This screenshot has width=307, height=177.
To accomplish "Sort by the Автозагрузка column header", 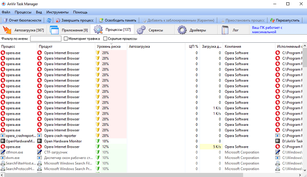I will (x=156, y=47).
